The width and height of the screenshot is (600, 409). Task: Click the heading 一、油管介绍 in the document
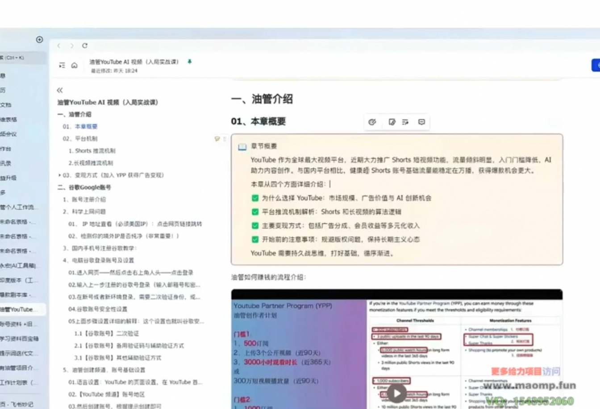point(262,99)
